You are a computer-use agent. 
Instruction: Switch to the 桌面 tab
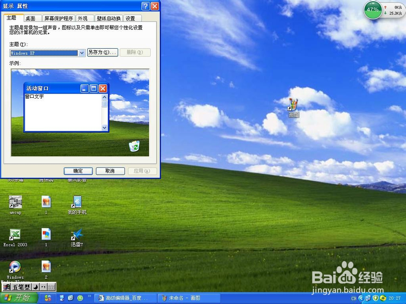click(x=32, y=18)
